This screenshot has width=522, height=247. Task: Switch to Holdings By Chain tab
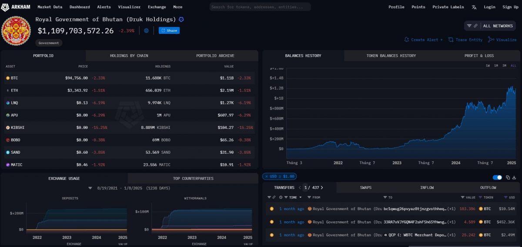pos(129,56)
